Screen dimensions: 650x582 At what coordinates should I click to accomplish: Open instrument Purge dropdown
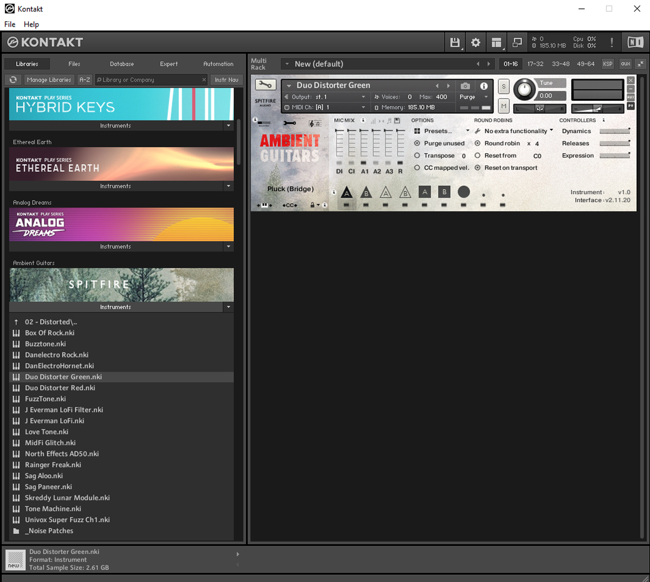[474, 97]
